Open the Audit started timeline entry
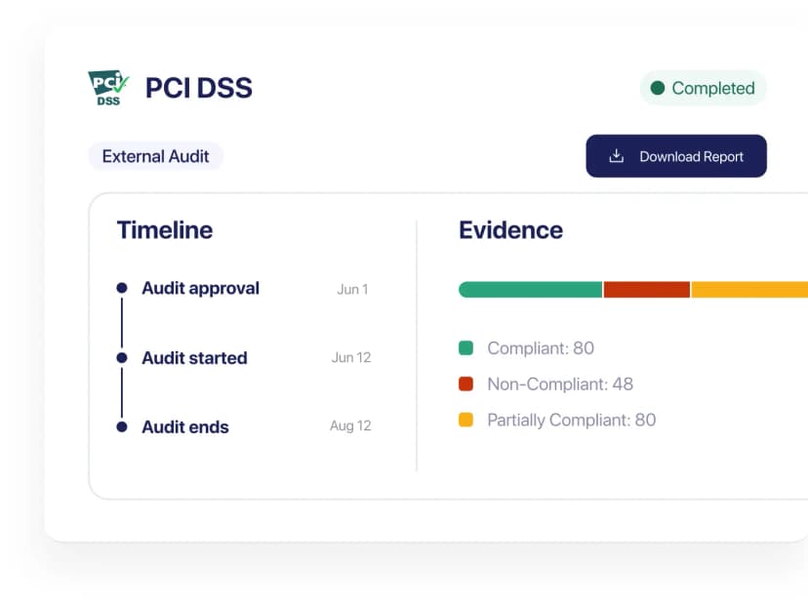The image size is (808, 606). tap(194, 358)
